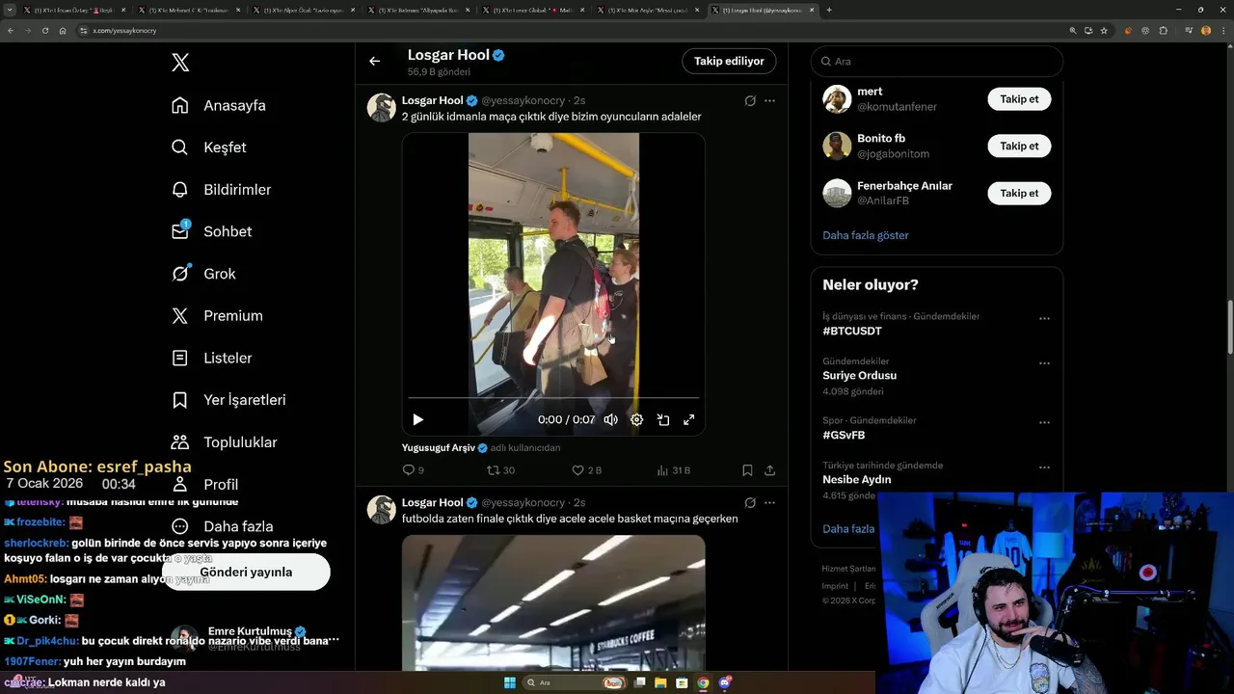Click Daha fazla göster under suggestions
Image resolution: width=1234 pixels, height=694 pixels.
coord(866,235)
